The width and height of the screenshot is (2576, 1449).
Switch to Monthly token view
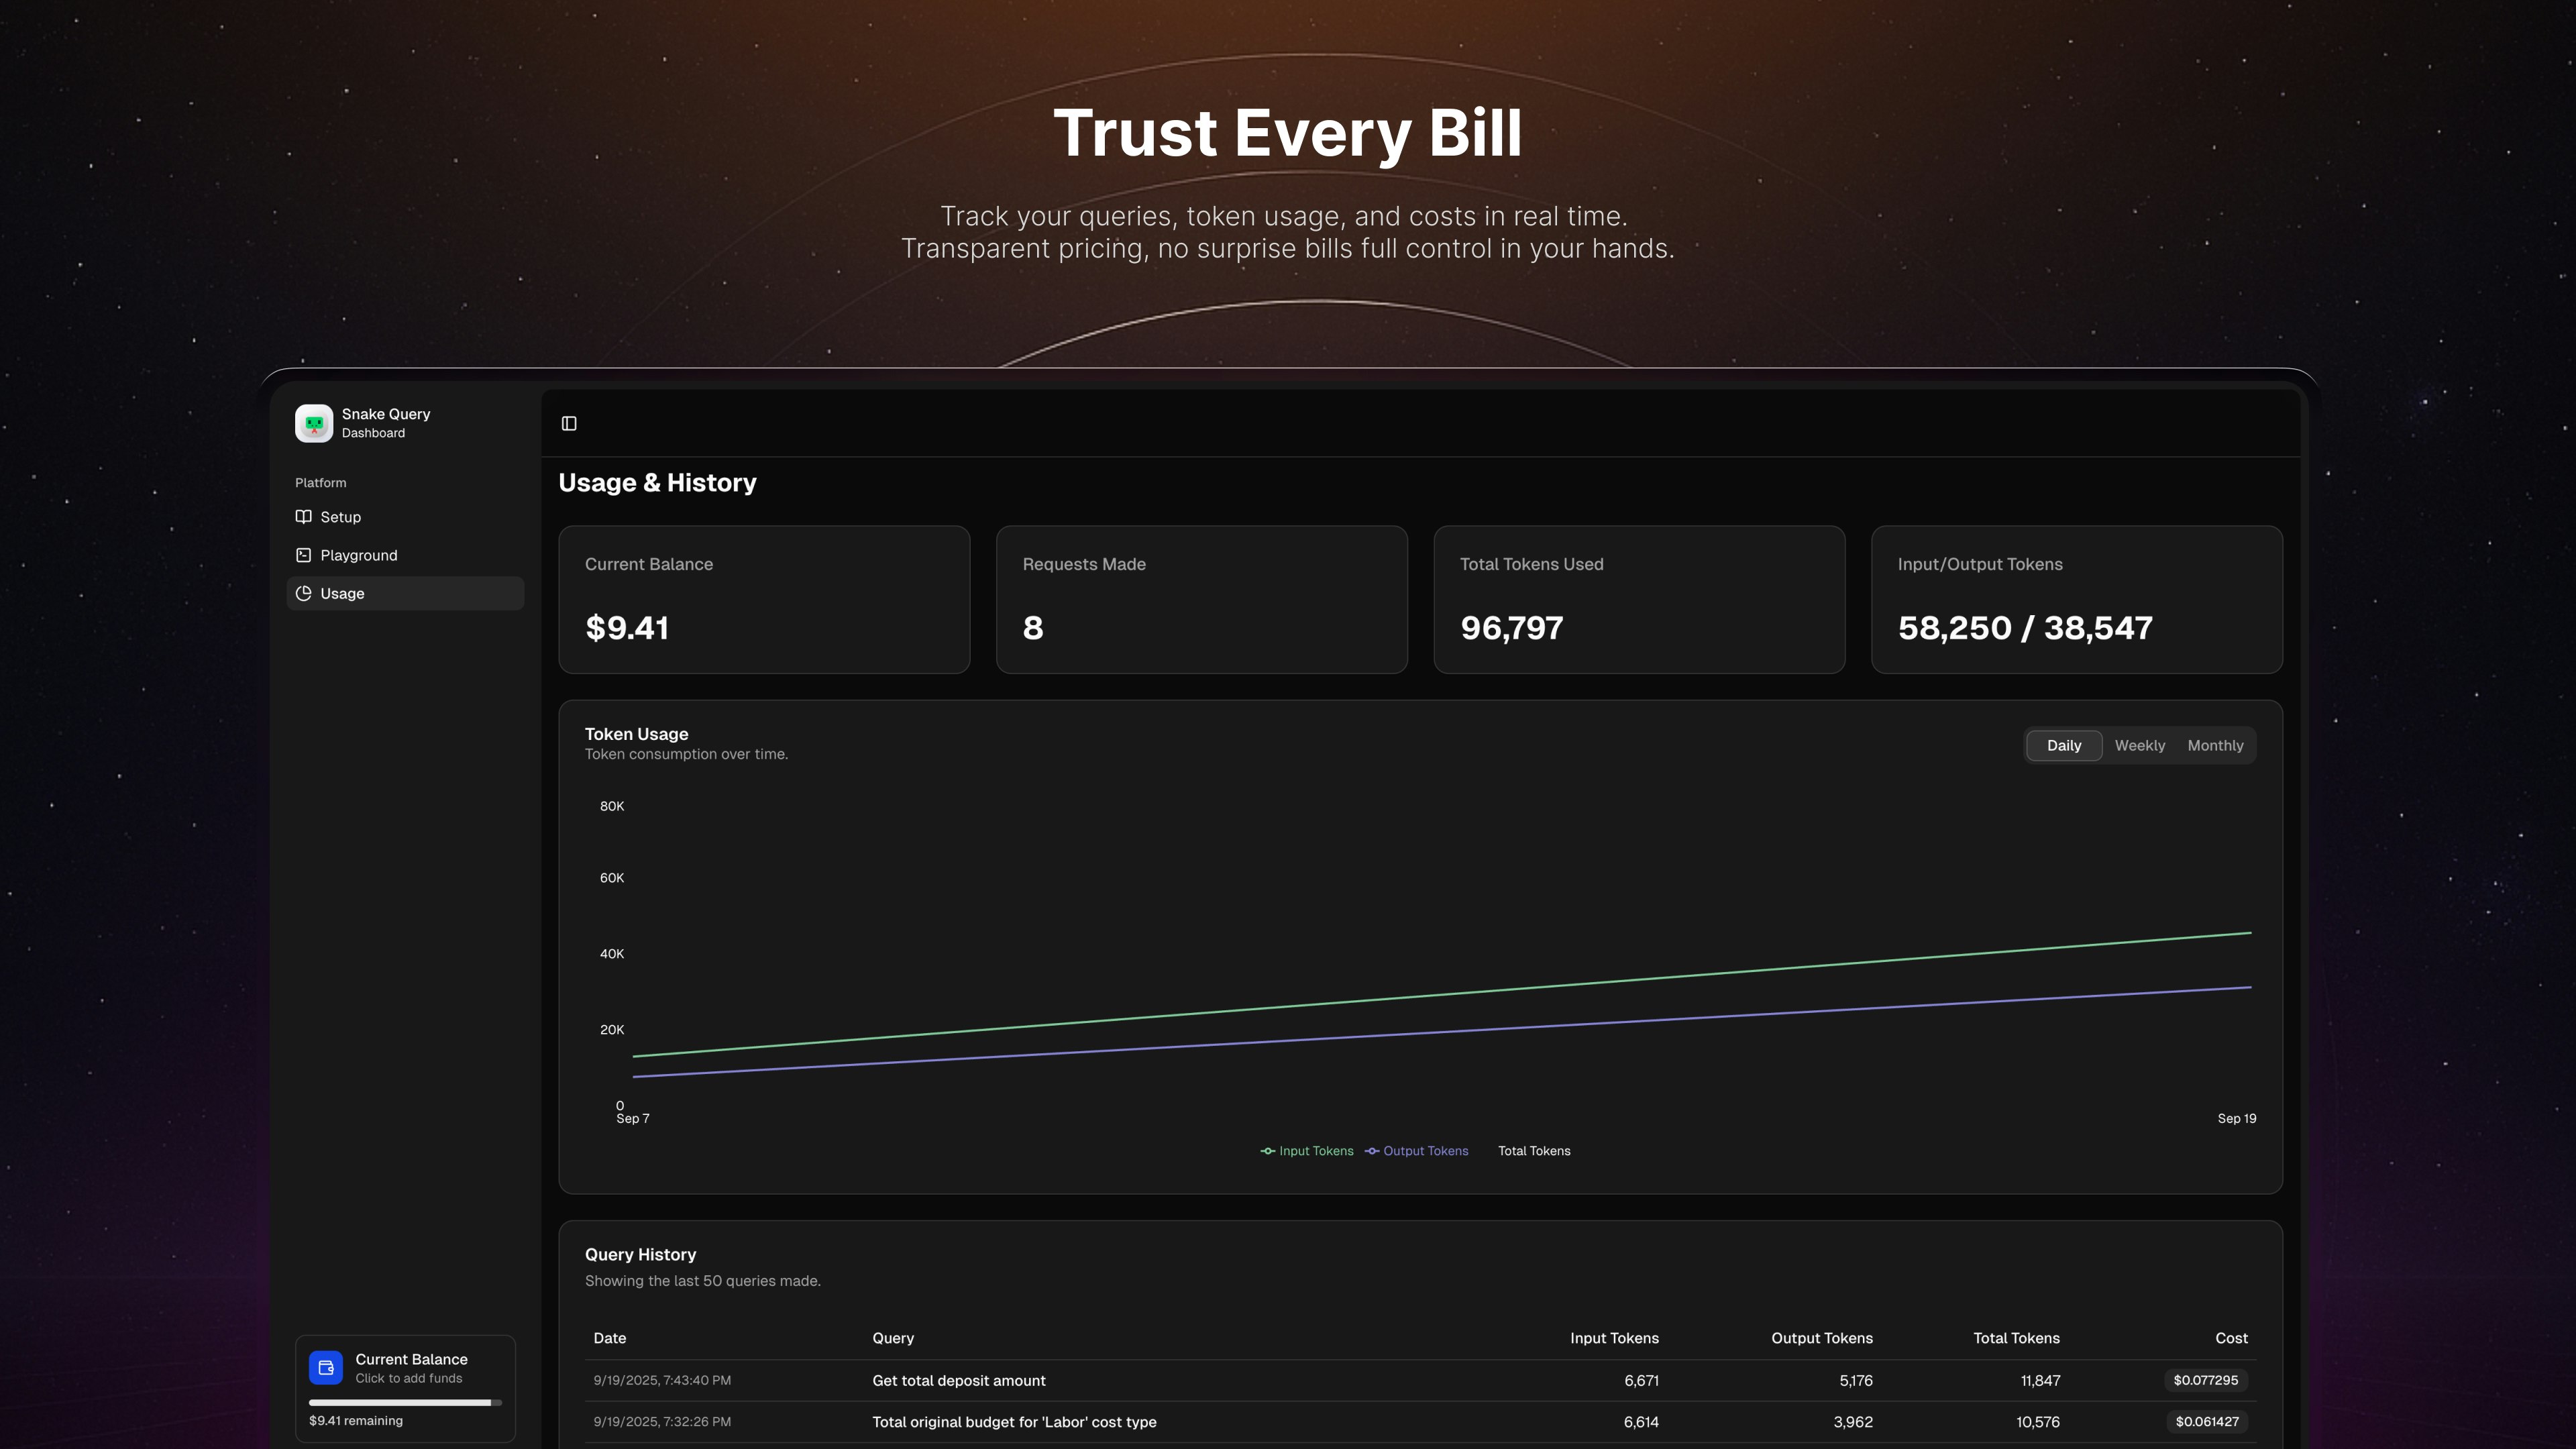(x=2215, y=746)
